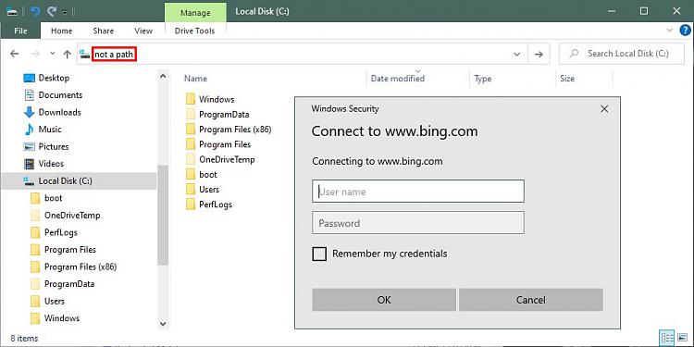
Task: Sort by Type column header
Action: 482,79
